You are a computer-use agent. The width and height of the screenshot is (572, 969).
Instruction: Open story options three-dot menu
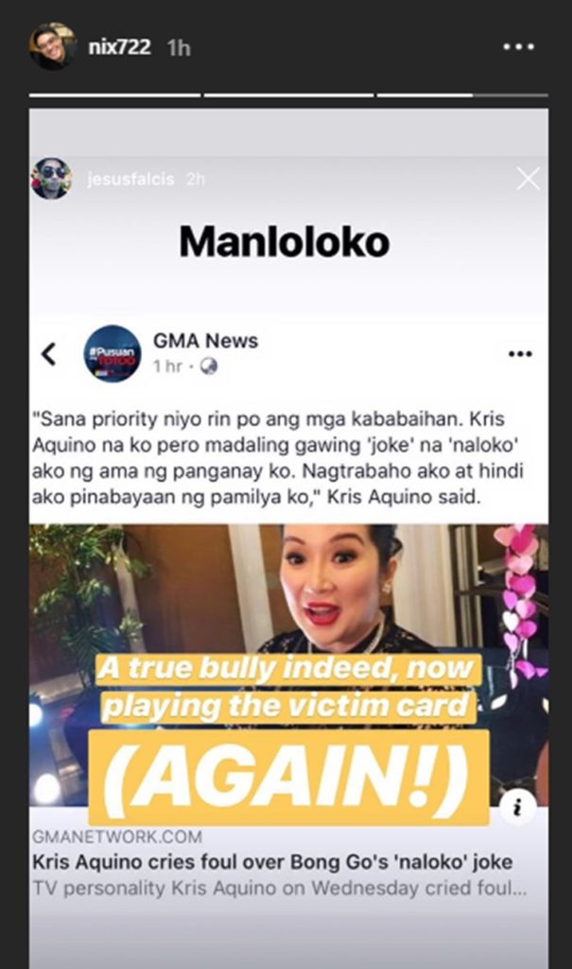click(x=519, y=46)
